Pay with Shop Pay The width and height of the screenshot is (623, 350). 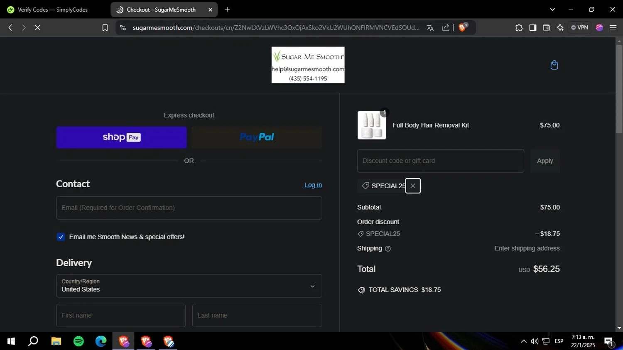[x=121, y=137]
